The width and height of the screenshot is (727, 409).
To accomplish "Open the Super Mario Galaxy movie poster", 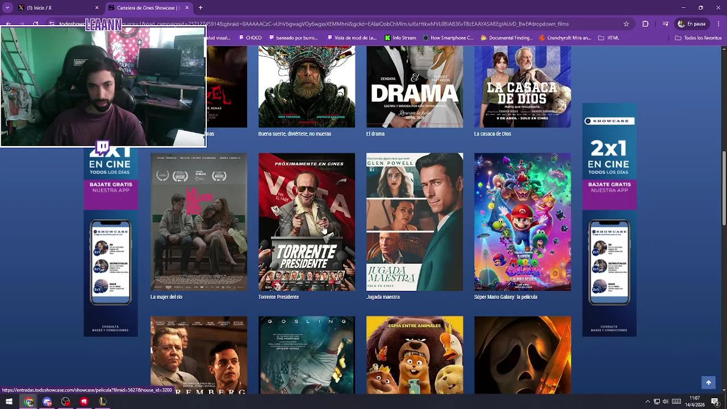I will tap(523, 222).
